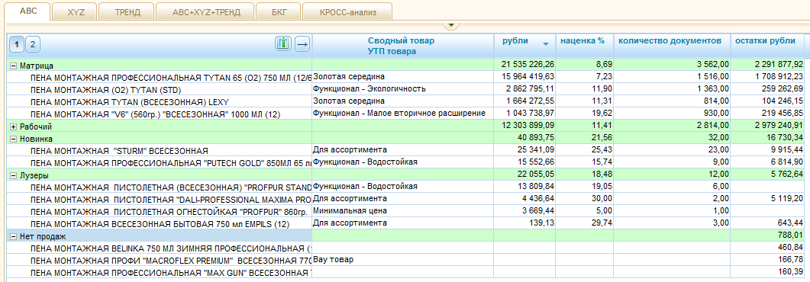Go to the БКГ tab
Image resolution: width=810 pixels, height=282 pixels.
click(x=279, y=12)
